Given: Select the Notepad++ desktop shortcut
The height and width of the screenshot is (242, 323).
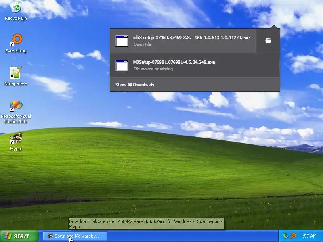Looking at the screenshot, I should [16, 76].
